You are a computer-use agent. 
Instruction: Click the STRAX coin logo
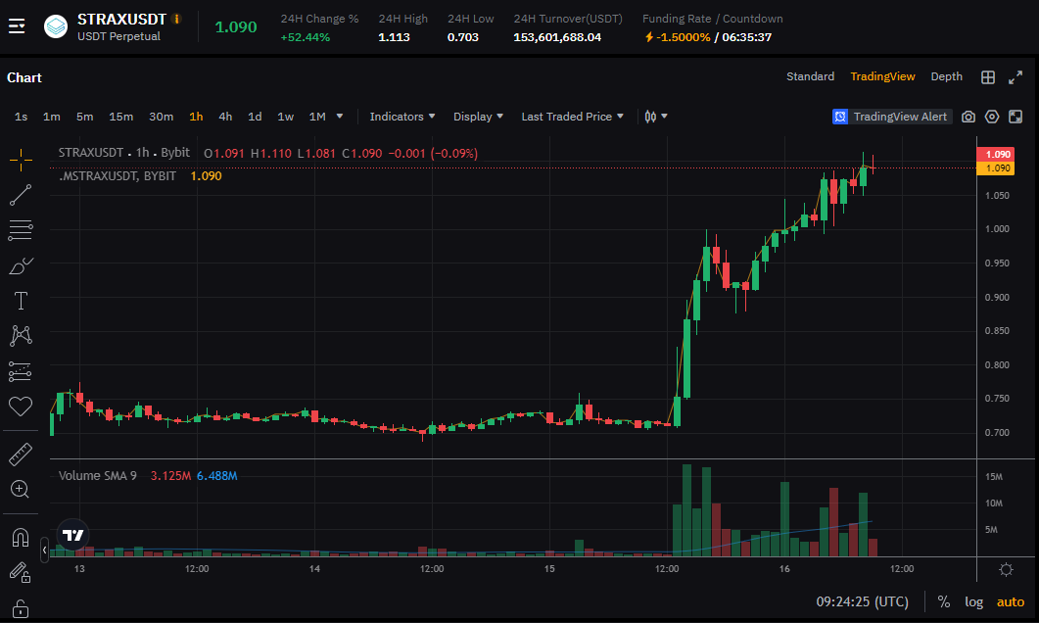pyautogui.click(x=56, y=26)
